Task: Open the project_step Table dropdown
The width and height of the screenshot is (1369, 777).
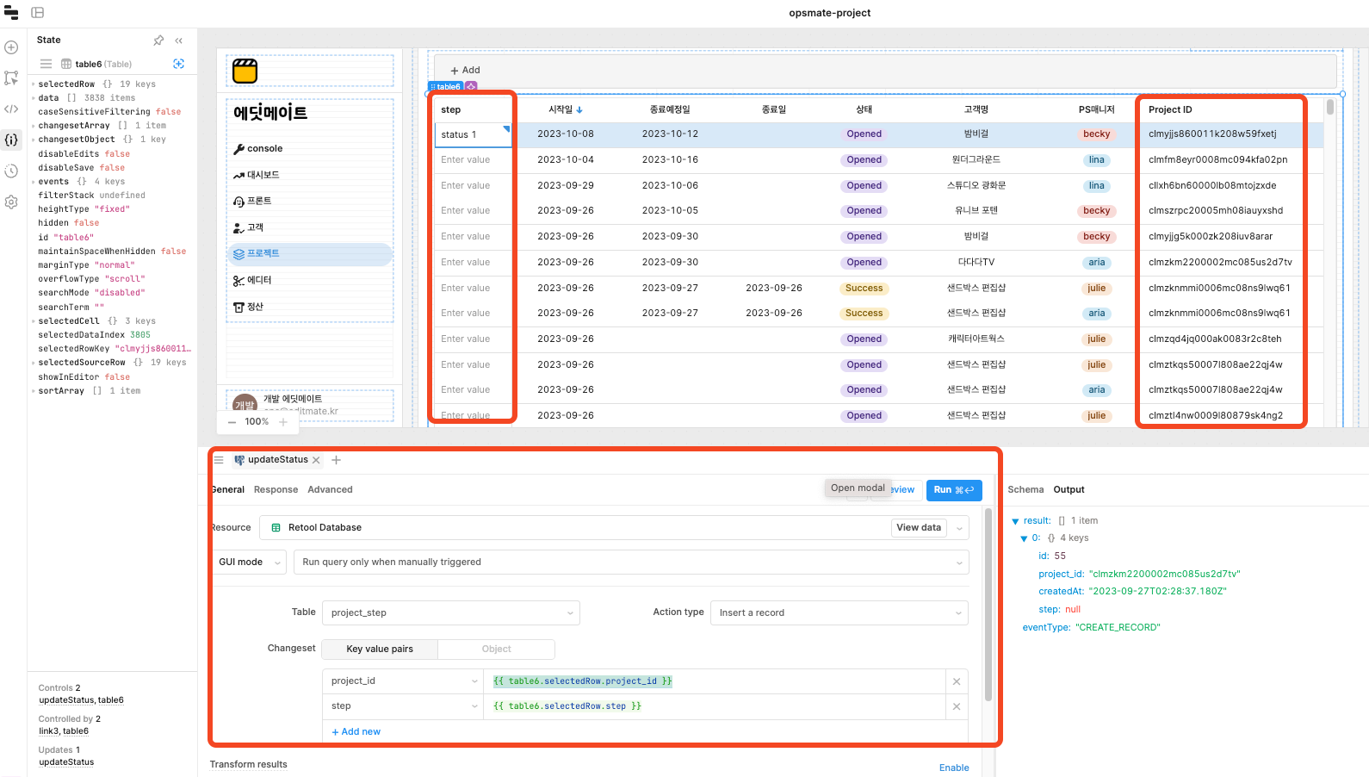Action: tap(451, 613)
